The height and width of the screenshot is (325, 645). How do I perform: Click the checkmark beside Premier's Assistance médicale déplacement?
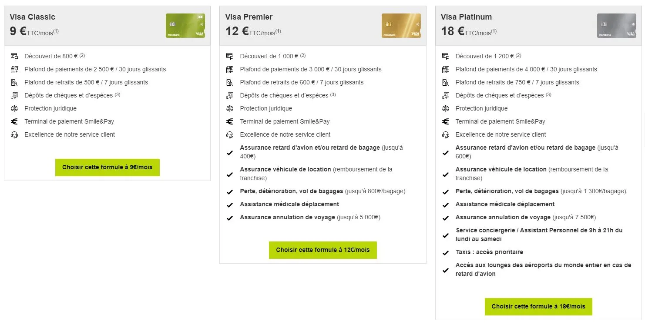click(x=230, y=205)
